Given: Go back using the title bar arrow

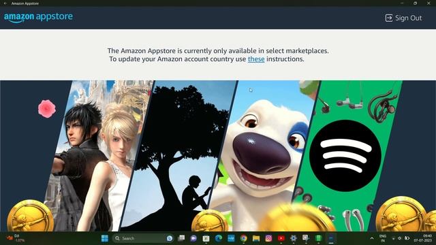Looking at the screenshot, I should point(5,3).
